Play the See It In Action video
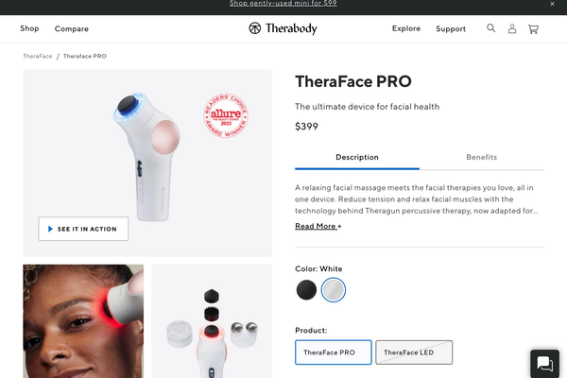Viewport: 567px width, 378px height. click(83, 229)
